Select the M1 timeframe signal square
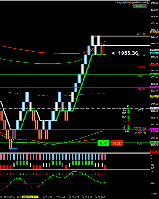159x199 pixels. [x=128, y=108]
